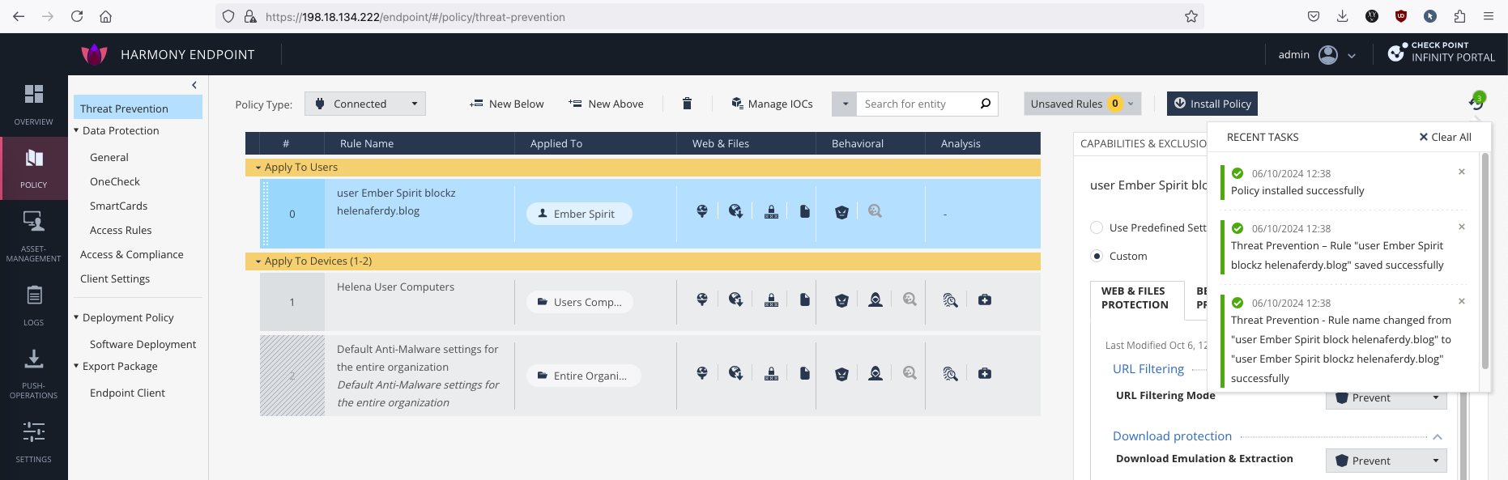Clear All recent tasks
This screenshot has width=1508, height=480.
click(x=1445, y=137)
